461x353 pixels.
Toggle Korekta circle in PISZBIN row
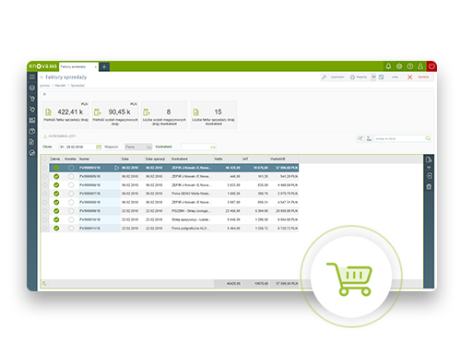click(71, 211)
